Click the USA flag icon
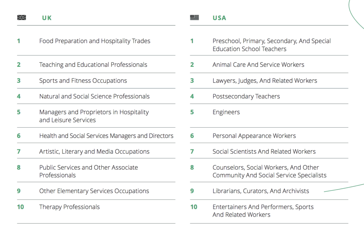 click(194, 17)
